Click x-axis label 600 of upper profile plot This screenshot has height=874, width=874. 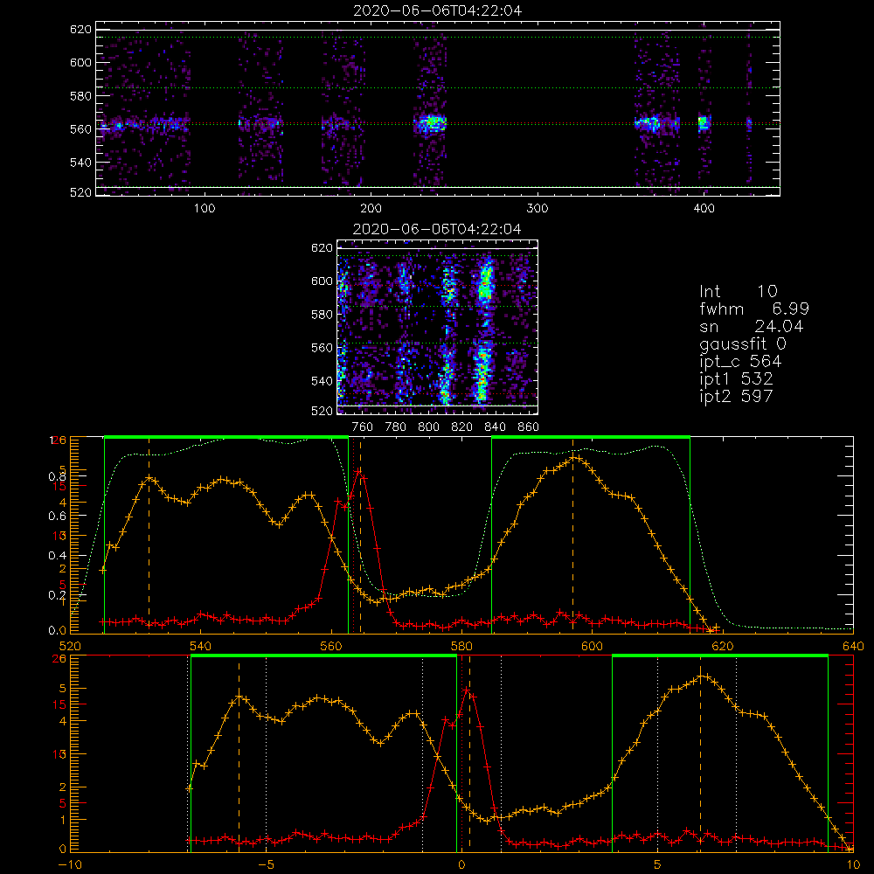592,647
